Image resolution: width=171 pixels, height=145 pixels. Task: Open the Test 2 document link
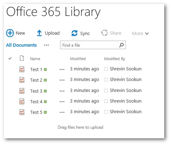[x=36, y=80]
